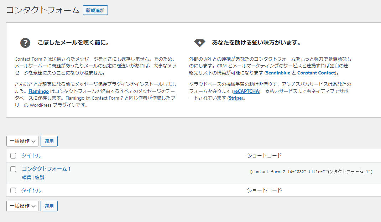Select the contact-form-7 shortcode text
This screenshot has height=222, width=381.
pos(311,172)
